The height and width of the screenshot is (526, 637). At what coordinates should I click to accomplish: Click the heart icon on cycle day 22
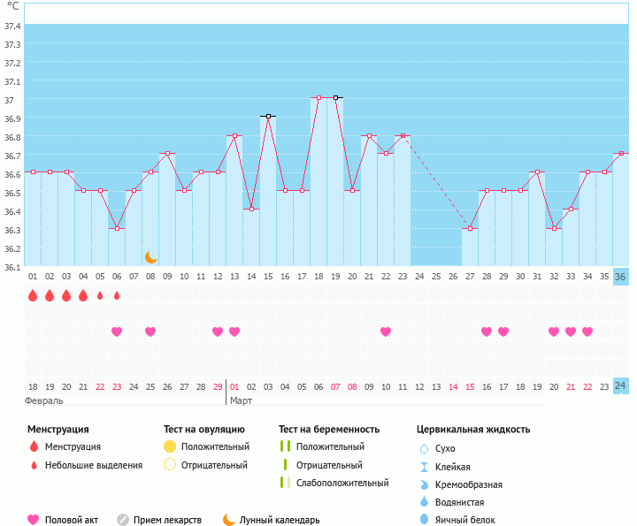coord(386,332)
